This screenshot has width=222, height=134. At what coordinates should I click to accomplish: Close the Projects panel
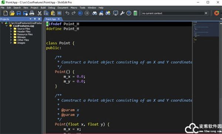click(39, 19)
